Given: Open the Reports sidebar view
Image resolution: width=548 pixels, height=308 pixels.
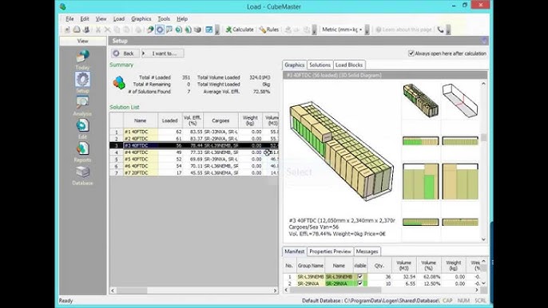Looking at the screenshot, I should point(82,152).
